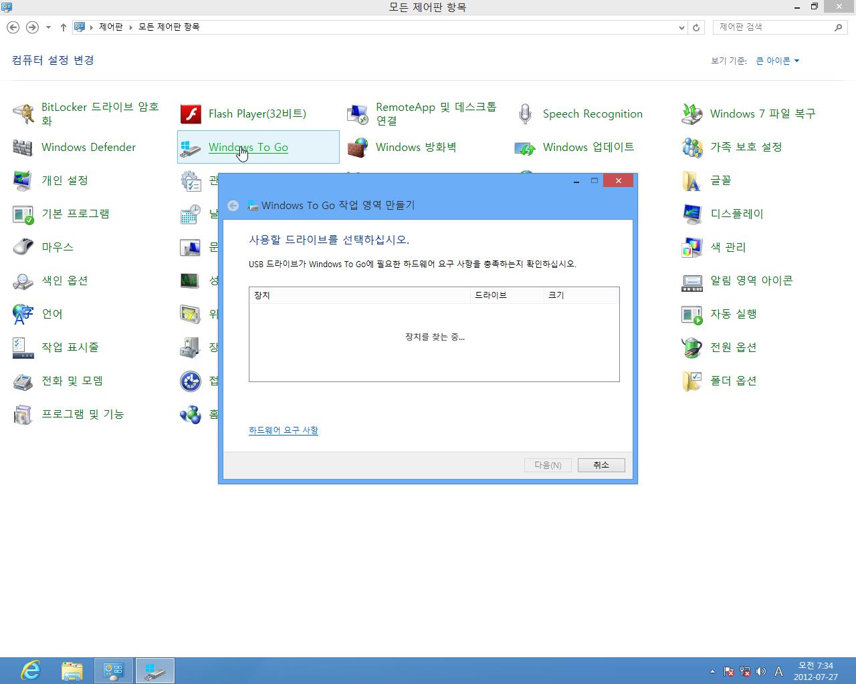Open Windows To Go icon
The height and width of the screenshot is (684, 856).
coord(191,148)
